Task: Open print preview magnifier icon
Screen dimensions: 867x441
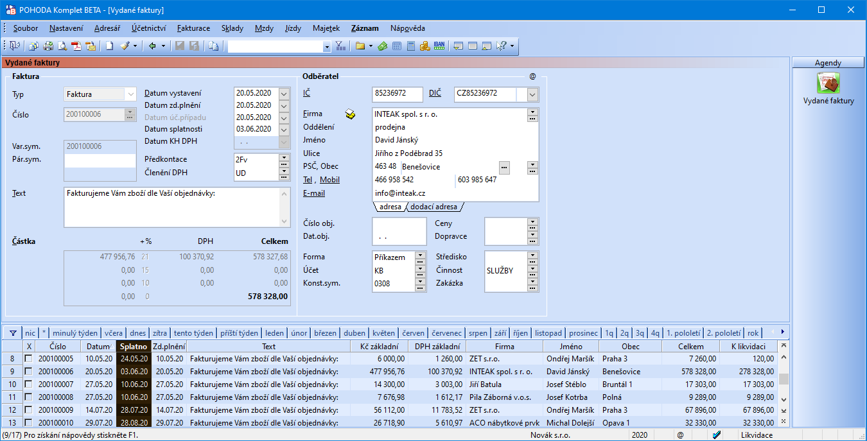Action: (62, 46)
